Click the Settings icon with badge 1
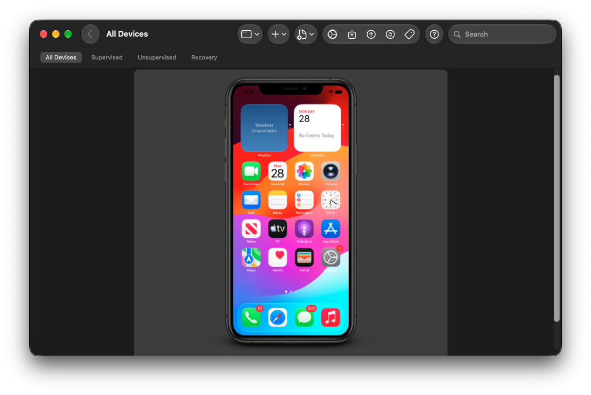The width and height of the screenshot is (591, 395). [331, 257]
